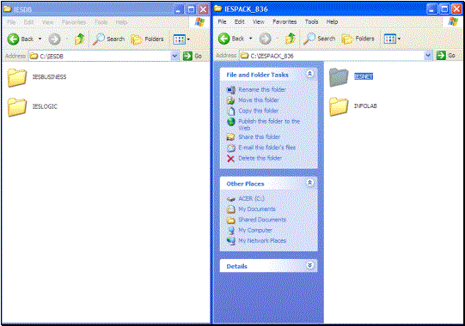
Task: Open Back history dropdown in IESDB window
Action: [x=40, y=39]
